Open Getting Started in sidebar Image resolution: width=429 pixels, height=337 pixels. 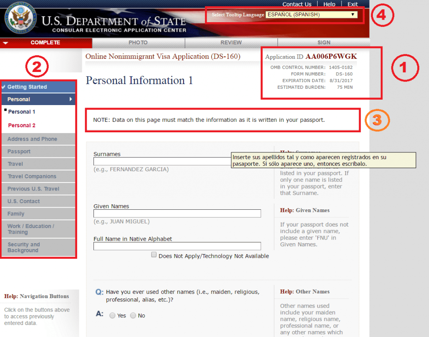pos(38,87)
